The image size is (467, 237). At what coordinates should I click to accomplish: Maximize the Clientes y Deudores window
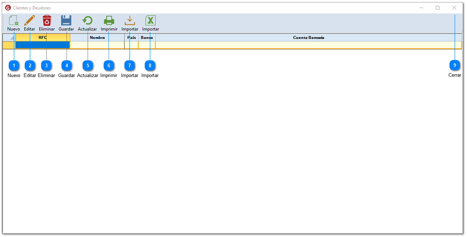pos(438,8)
